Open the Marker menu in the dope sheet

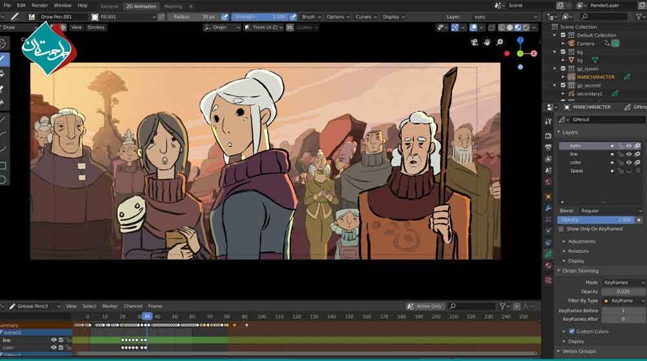[110, 306]
